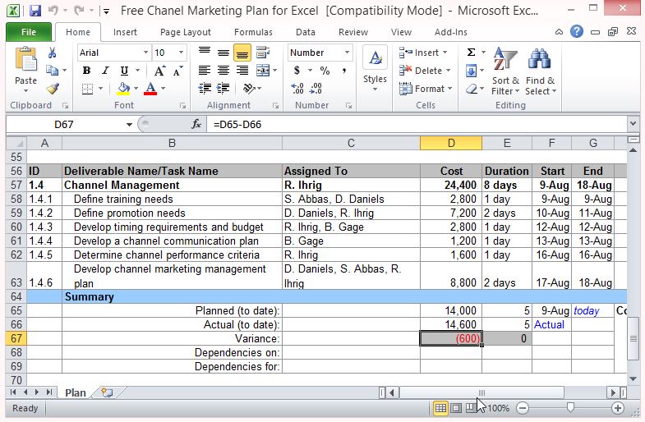This screenshot has width=645, height=422.
Task: Toggle Italic formatting
Action: pyautogui.click(x=105, y=71)
